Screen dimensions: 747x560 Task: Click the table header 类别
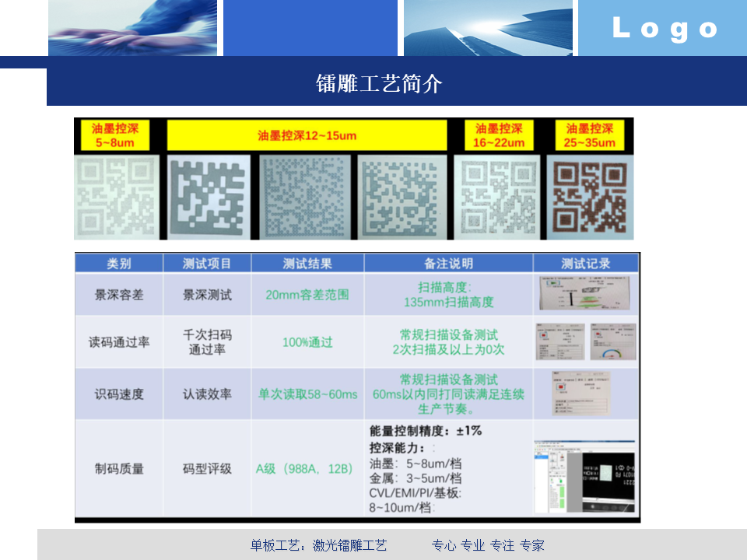point(118,264)
